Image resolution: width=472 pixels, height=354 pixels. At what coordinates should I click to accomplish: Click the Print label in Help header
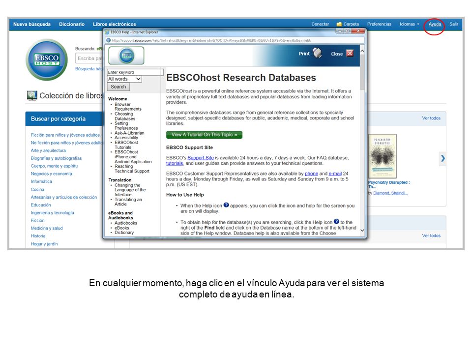[x=304, y=54]
